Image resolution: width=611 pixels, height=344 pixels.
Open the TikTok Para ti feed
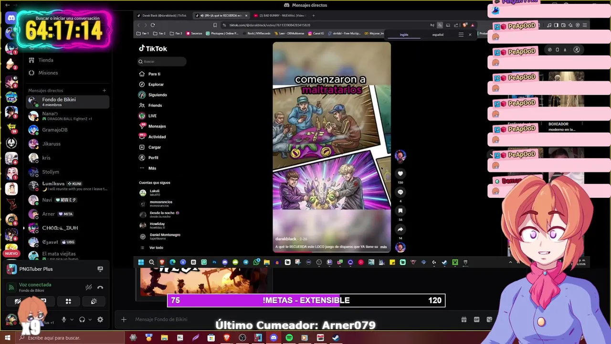[154, 74]
